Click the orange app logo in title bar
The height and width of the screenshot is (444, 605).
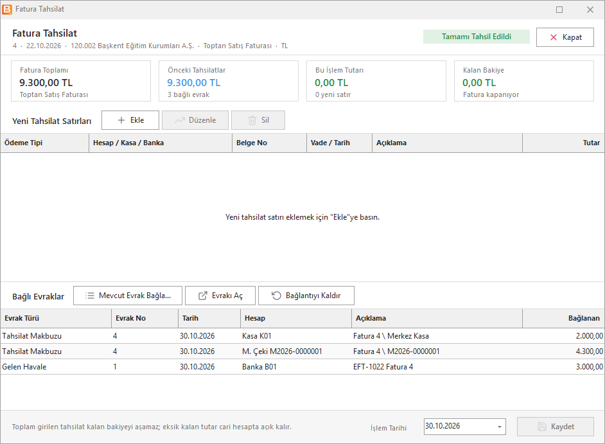point(7,9)
